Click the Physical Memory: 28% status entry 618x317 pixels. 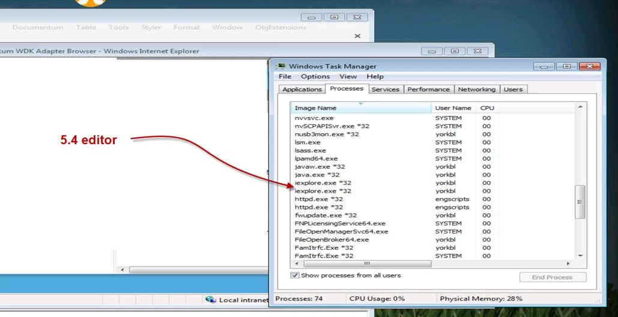click(481, 298)
